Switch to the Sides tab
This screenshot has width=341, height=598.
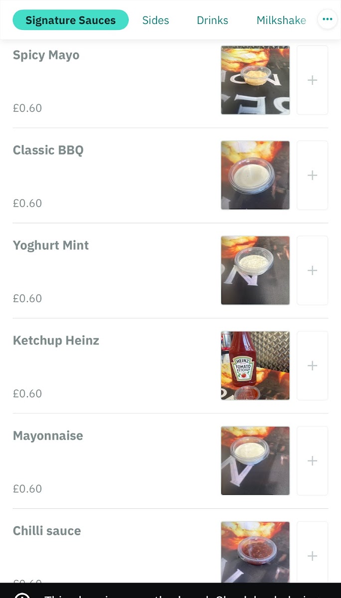click(156, 20)
